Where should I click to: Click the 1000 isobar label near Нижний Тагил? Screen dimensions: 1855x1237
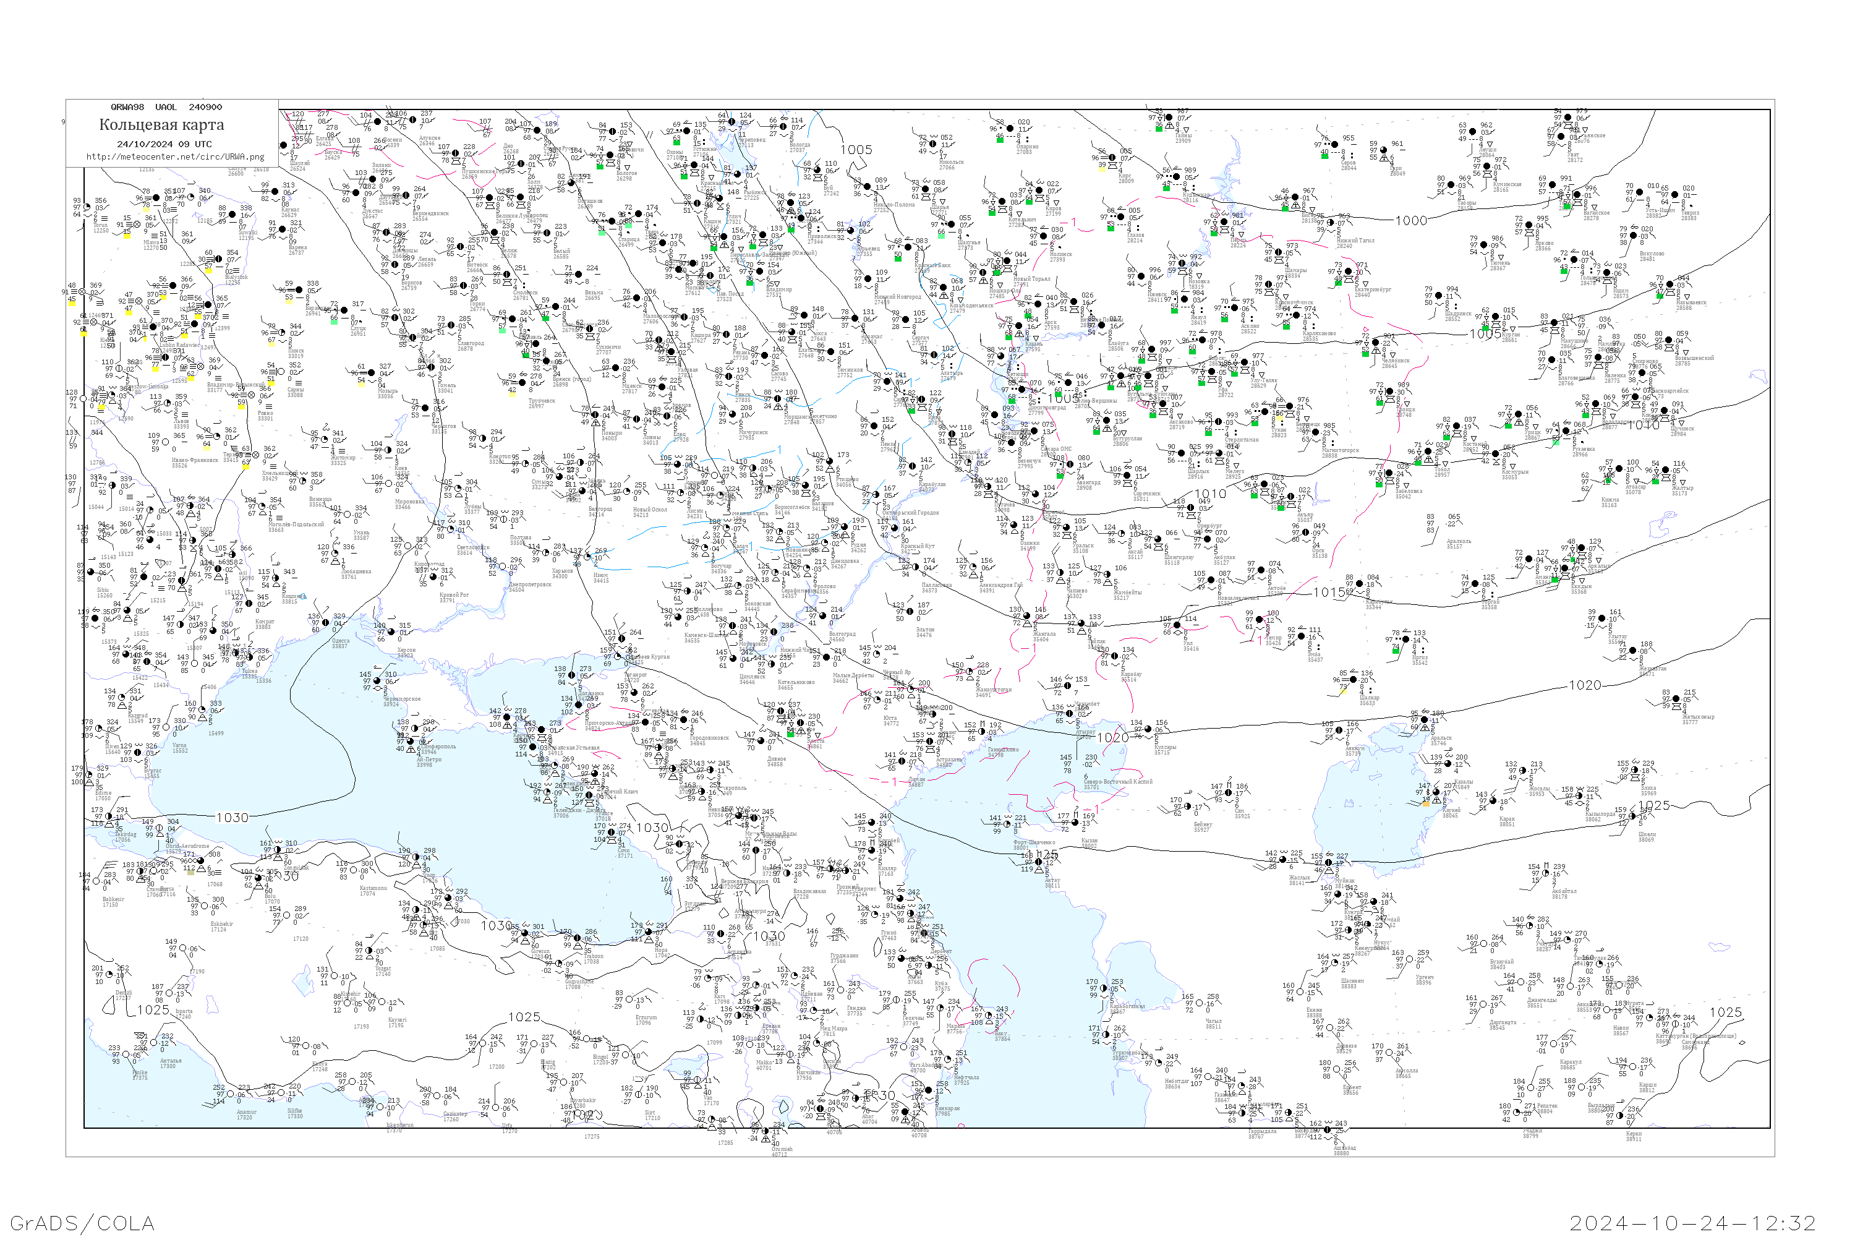coord(1411,221)
